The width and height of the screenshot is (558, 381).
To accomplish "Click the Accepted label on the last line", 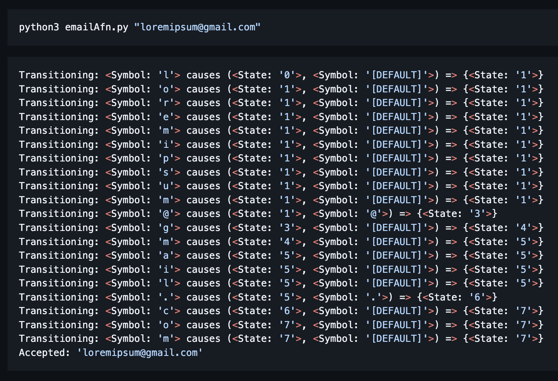I will click(45, 352).
